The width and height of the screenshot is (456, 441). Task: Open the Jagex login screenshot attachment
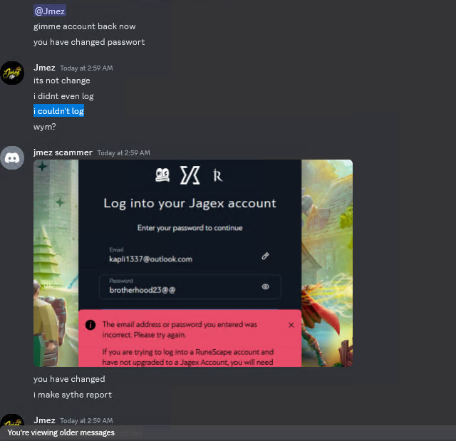193,263
